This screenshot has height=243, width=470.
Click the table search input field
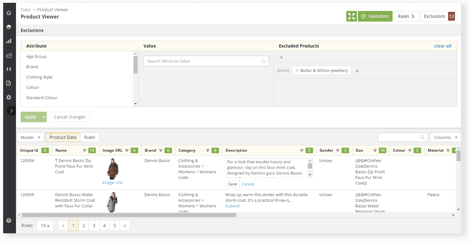pyautogui.click(x=403, y=137)
